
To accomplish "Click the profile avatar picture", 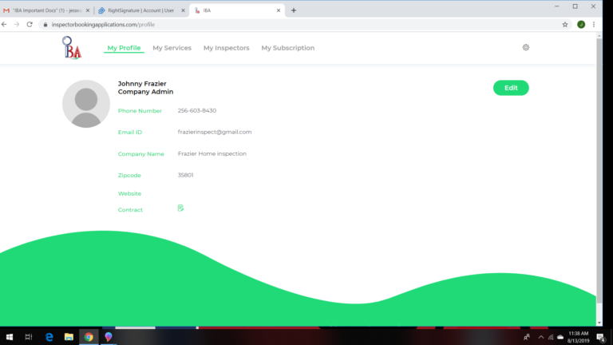I will (86, 104).
